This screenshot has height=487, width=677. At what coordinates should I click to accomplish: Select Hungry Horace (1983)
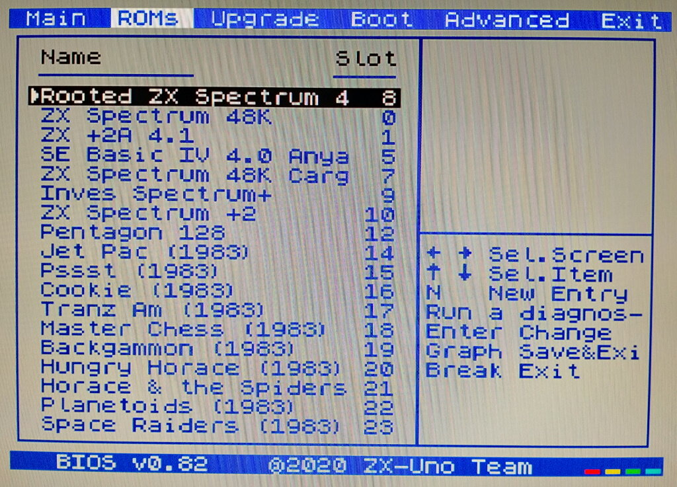point(218,368)
